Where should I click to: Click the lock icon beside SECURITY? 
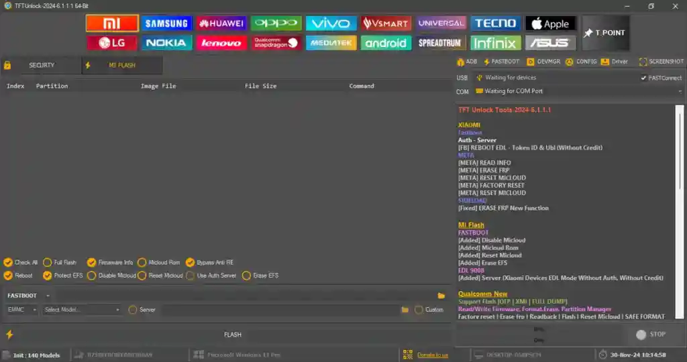point(7,66)
